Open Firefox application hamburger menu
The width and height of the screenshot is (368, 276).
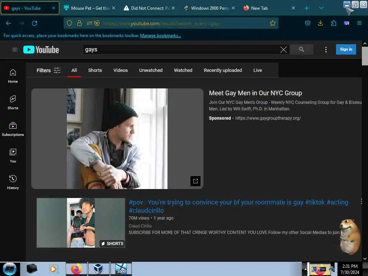(x=359, y=23)
